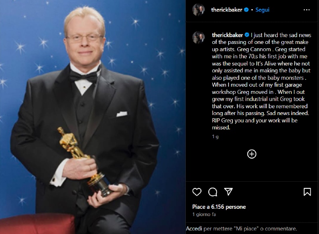Save the post with the bookmark icon
Image resolution: width=319 pixels, height=234 pixels.
click(307, 192)
